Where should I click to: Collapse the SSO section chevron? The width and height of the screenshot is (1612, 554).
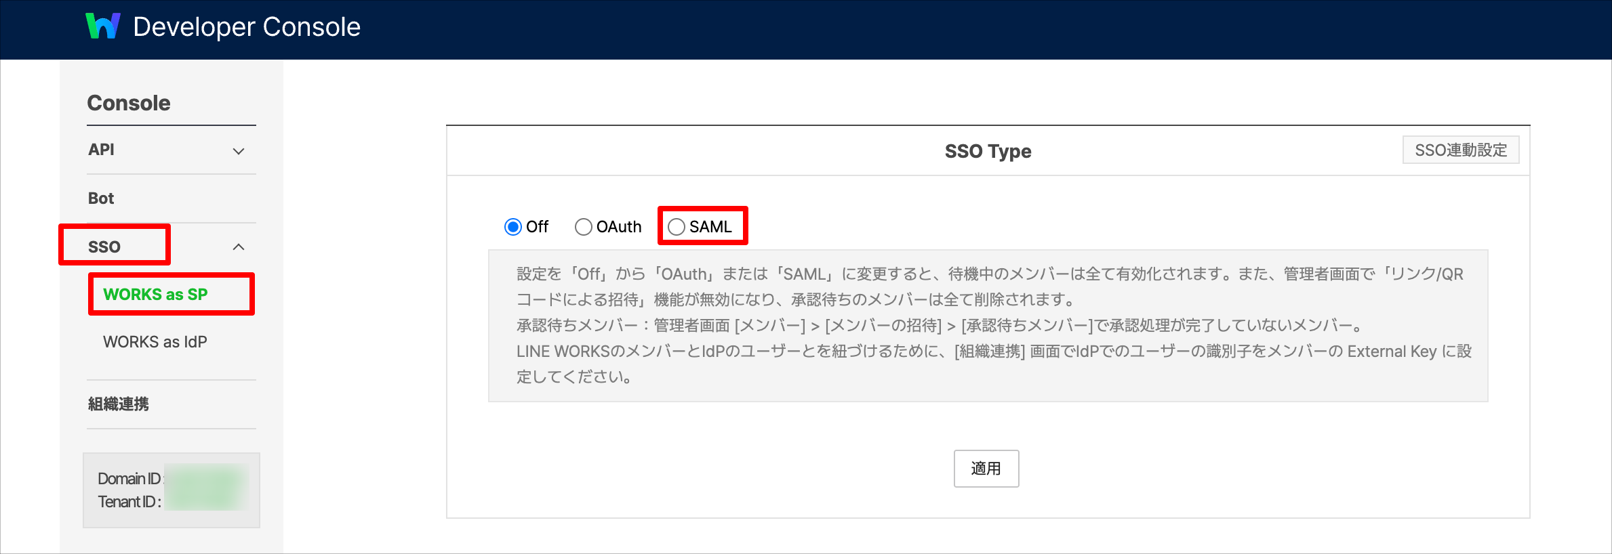[239, 247]
